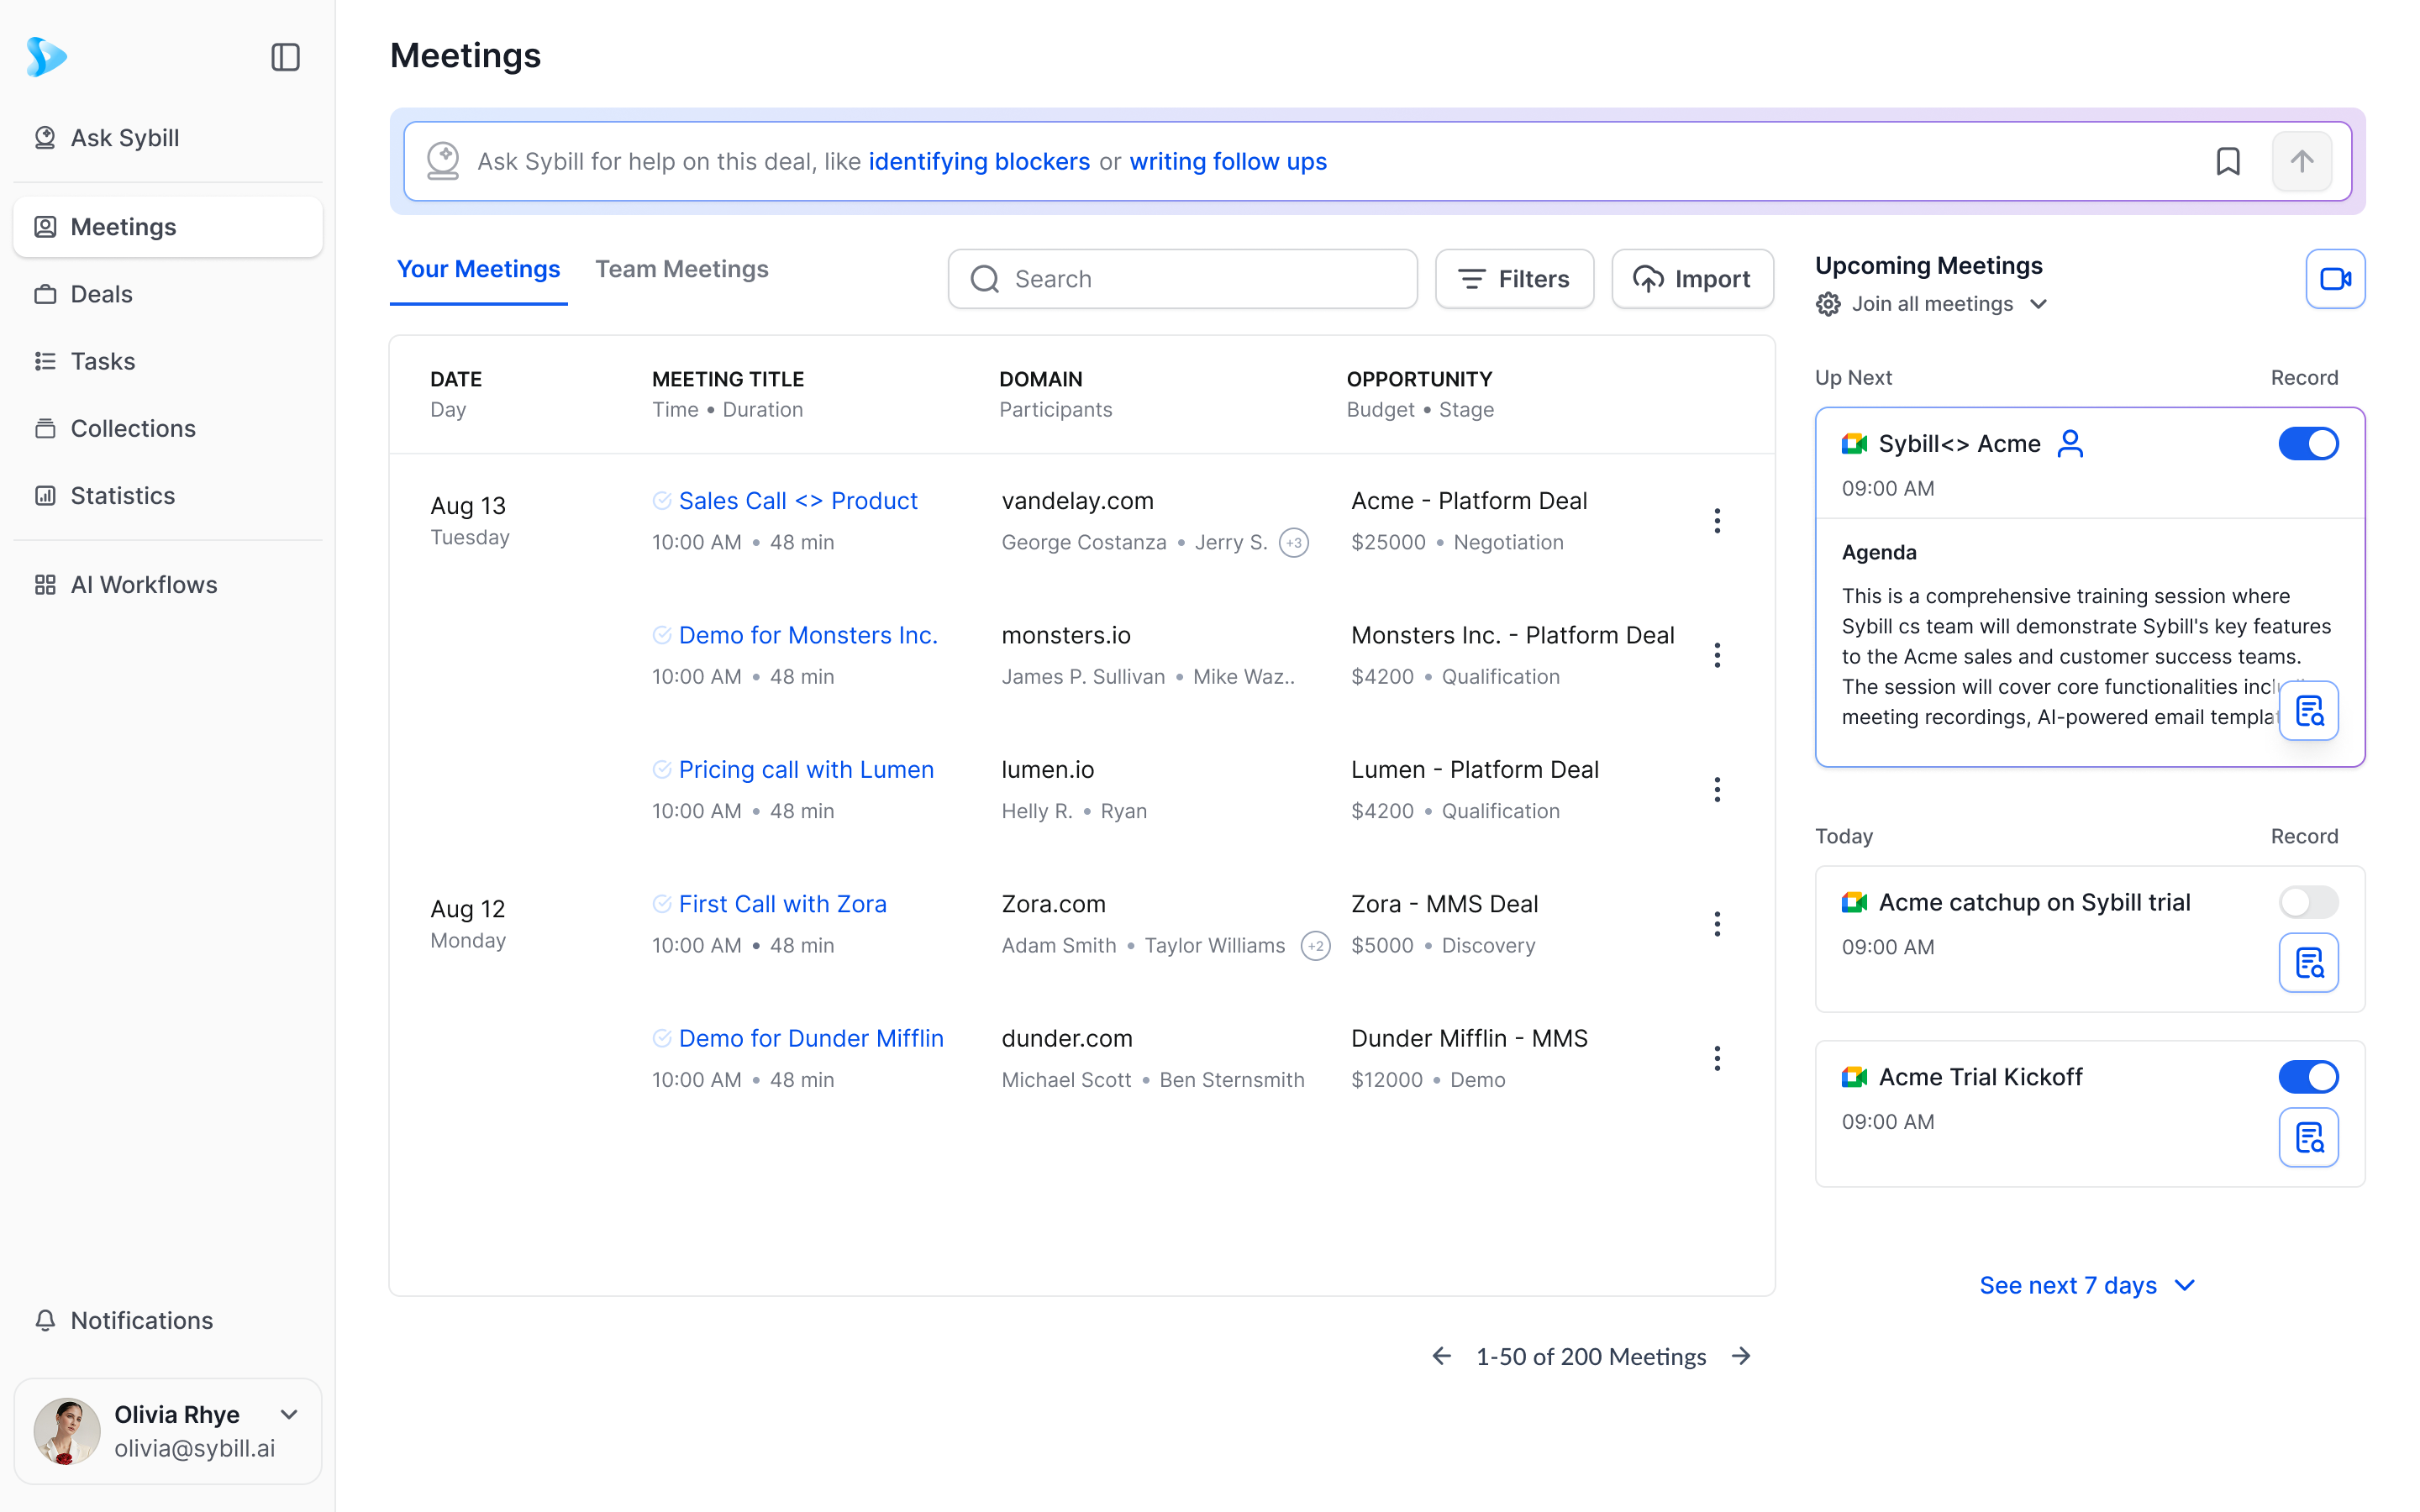The height and width of the screenshot is (1512, 2420).
Task: Expand See next 7 days
Action: (2086, 1285)
